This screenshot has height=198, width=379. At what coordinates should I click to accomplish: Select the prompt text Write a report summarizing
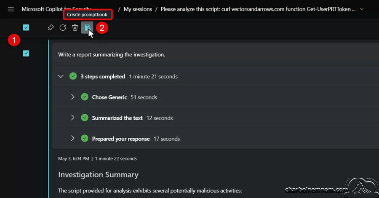pyautogui.click(x=112, y=55)
